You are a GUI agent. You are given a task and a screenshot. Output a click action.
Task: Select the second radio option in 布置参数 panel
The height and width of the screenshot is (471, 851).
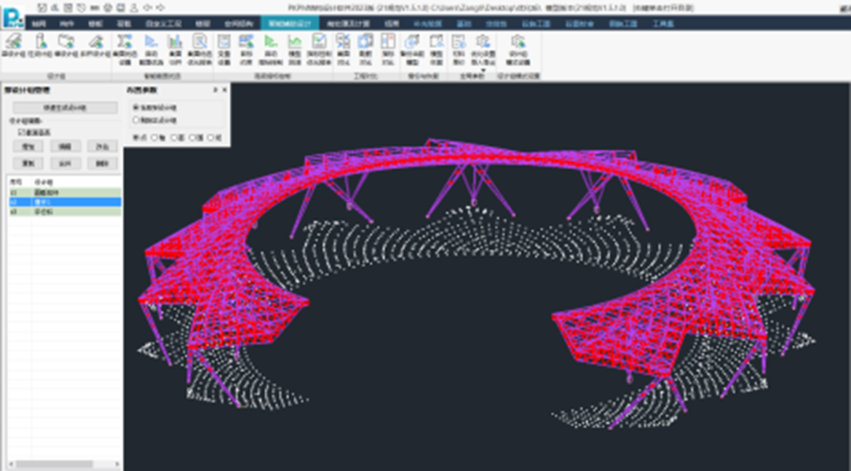pos(136,121)
